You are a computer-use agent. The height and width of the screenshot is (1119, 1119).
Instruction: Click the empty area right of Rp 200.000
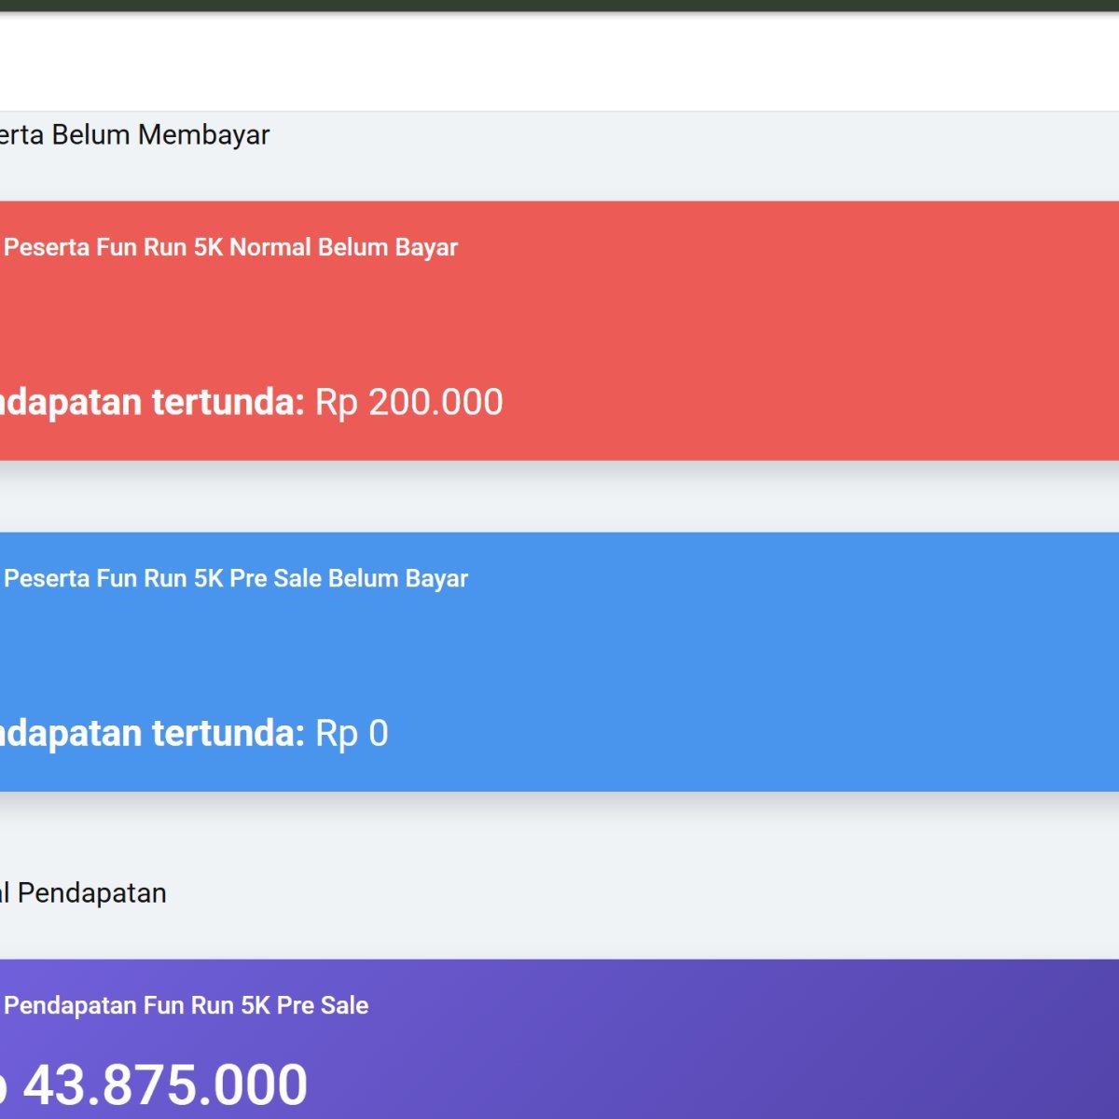tap(793, 402)
